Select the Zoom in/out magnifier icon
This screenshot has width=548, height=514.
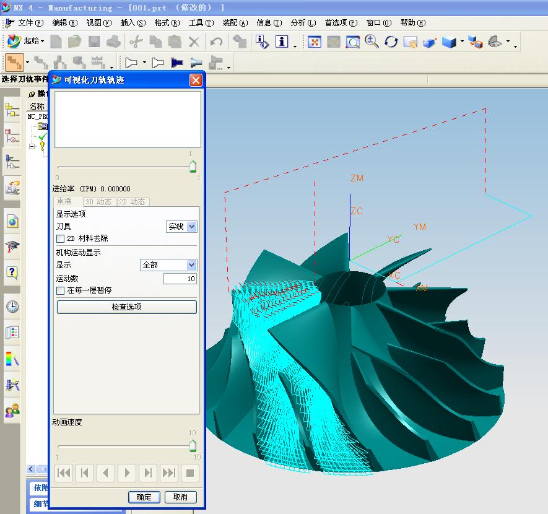point(372,41)
